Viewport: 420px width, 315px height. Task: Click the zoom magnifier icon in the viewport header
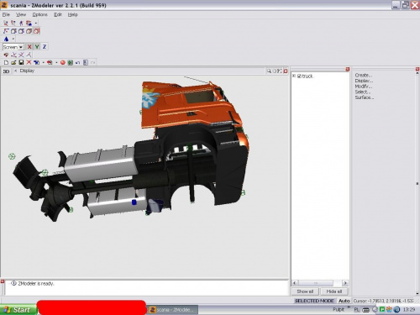269,71
